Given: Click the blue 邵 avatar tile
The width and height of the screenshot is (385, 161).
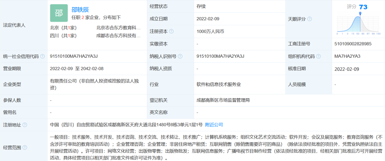Looking at the screenshot, I should pos(58,13).
